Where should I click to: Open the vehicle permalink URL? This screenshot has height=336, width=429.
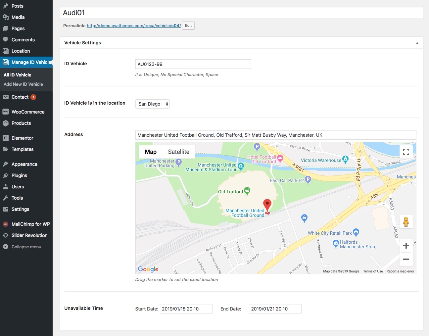pos(134,25)
